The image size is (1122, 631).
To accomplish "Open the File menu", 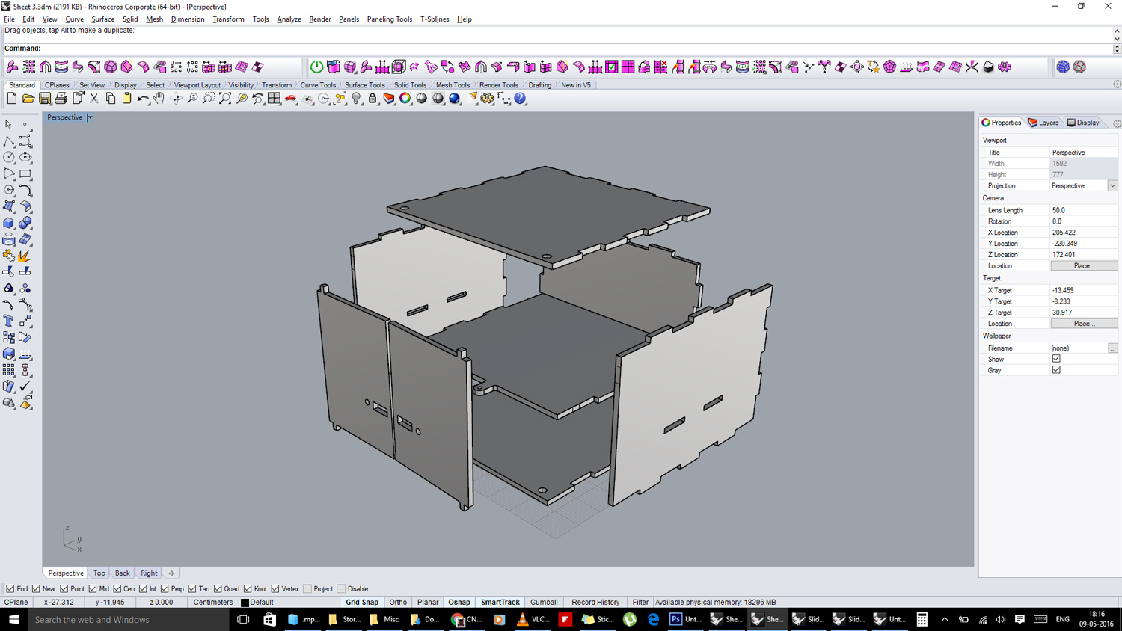I will [x=9, y=19].
